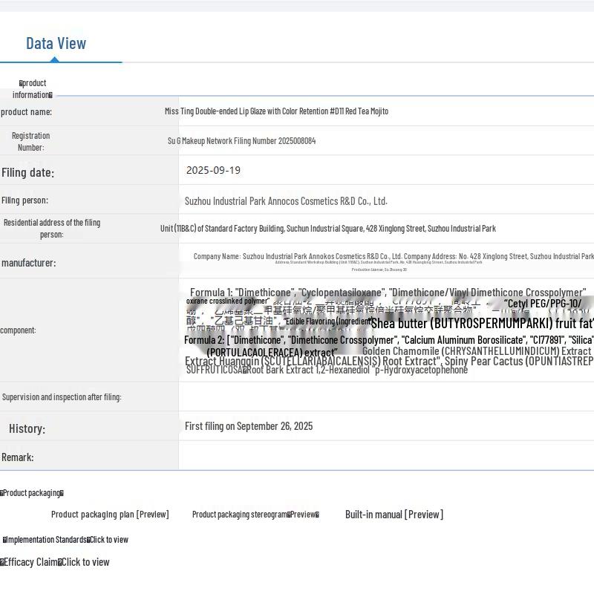
Task: Click the Filing person label
Action: coord(25,200)
